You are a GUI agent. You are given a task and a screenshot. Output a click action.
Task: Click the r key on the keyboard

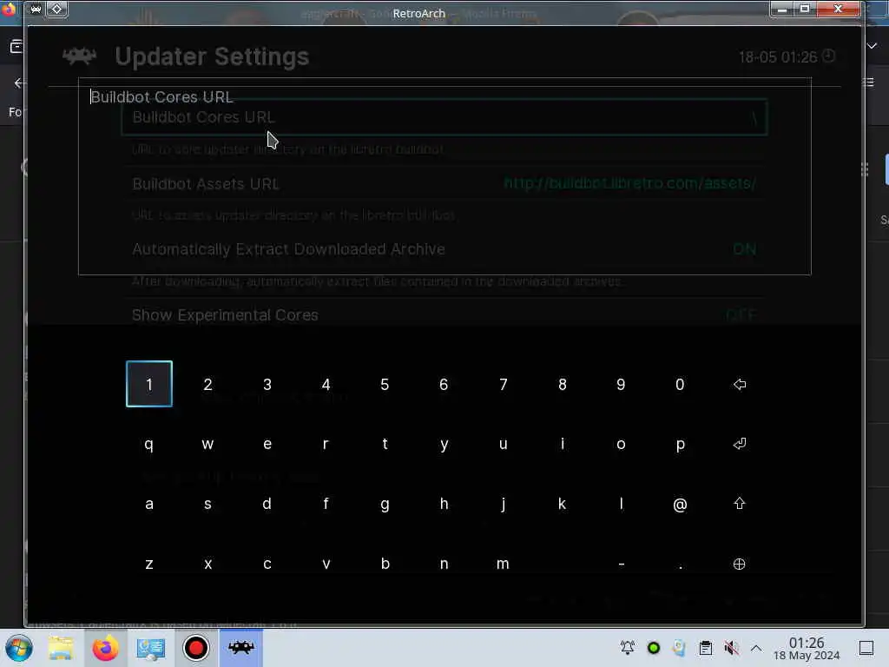[326, 444]
